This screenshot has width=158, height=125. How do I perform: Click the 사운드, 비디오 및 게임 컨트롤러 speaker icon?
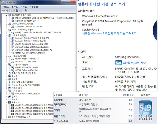click(x=9, y=85)
